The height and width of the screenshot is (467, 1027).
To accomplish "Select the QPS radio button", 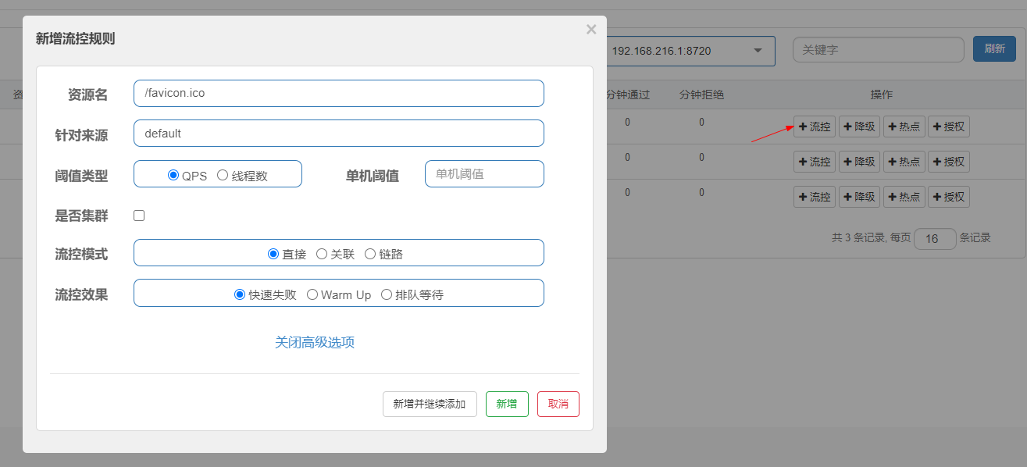I will pos(173,175).
